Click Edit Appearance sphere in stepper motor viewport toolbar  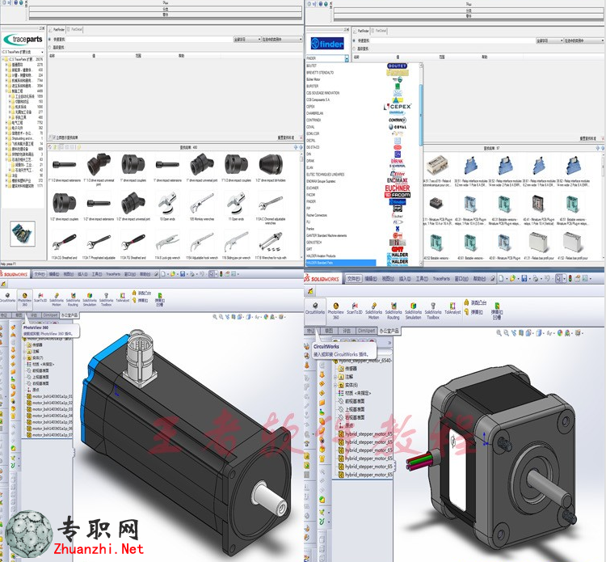[x=560, y=332]
